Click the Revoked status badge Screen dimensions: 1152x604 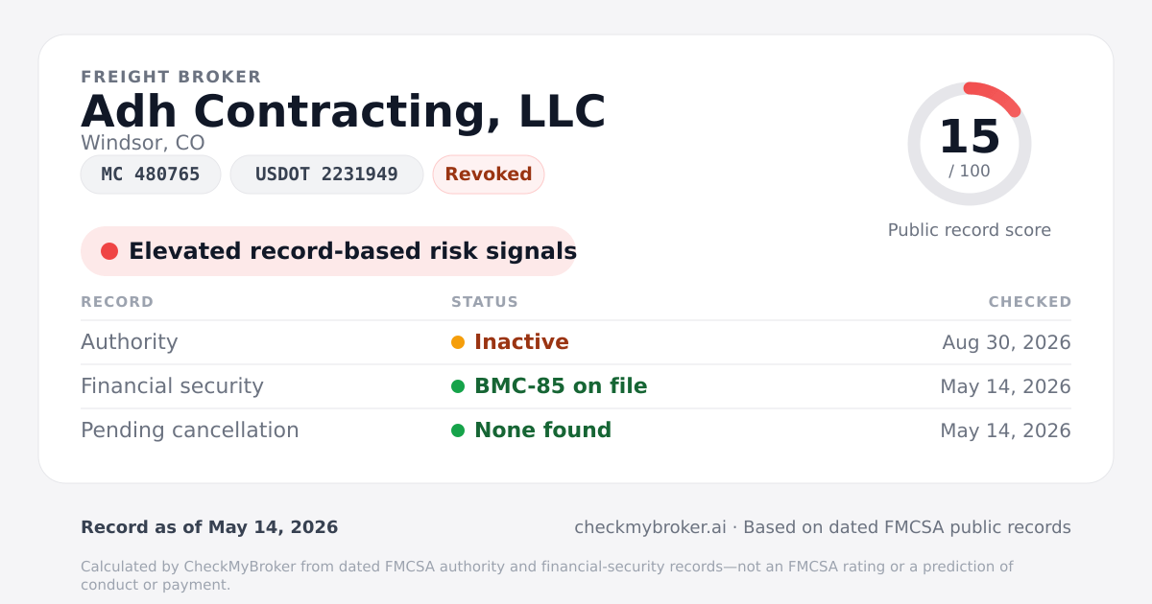[x=489, y=174]
